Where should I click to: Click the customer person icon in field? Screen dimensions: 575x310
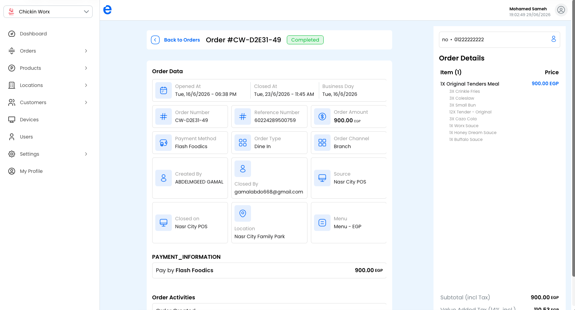pyautogui.click(x=554, y=39)
